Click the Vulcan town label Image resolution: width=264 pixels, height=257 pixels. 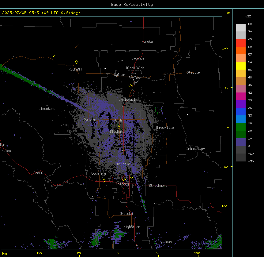(x=166, y=242)
